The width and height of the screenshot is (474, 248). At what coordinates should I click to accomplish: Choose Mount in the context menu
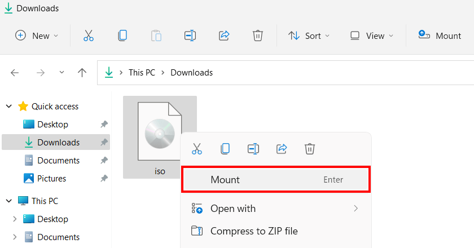point(276,180)
